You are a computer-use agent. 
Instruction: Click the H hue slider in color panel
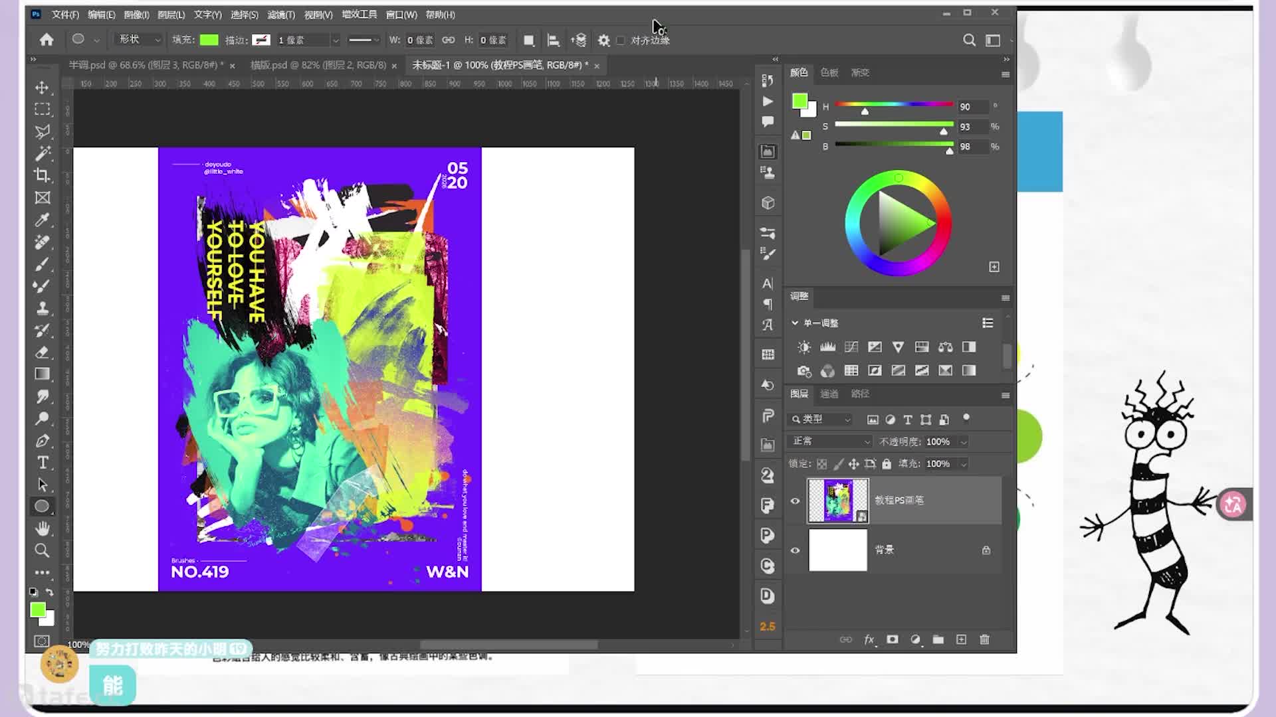click(x=894, y=104)
